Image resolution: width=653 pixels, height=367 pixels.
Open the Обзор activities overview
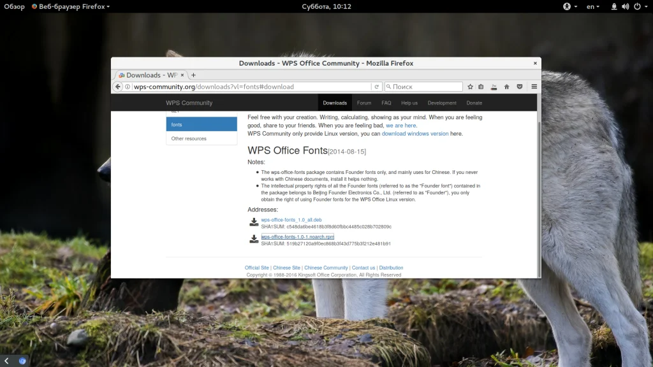coord(14,6)
